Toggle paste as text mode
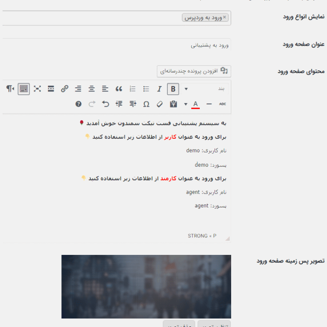 coord(173,104)
